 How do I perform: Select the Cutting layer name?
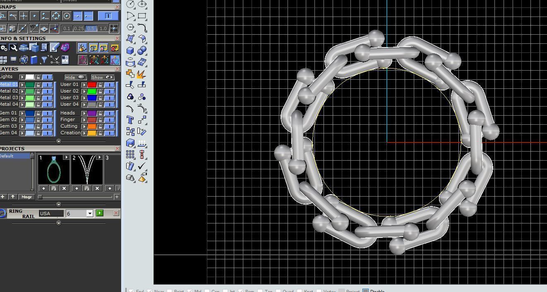tap(69, 126)
